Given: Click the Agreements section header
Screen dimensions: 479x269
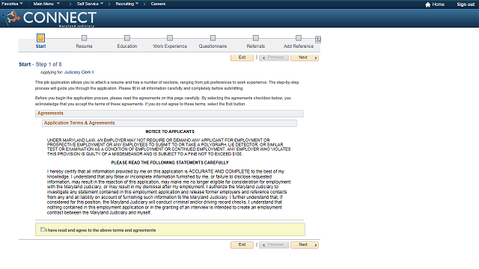Looking at the screenshot, I should pos(169,114).
